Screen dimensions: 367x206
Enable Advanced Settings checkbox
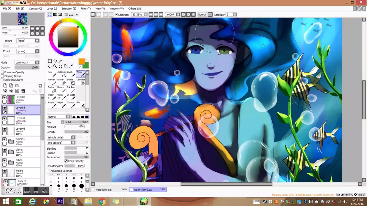coord(48,171)
